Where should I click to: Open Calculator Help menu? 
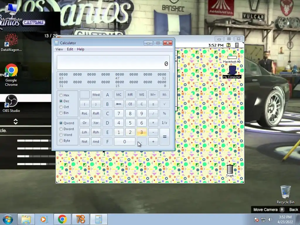[81, 49]
